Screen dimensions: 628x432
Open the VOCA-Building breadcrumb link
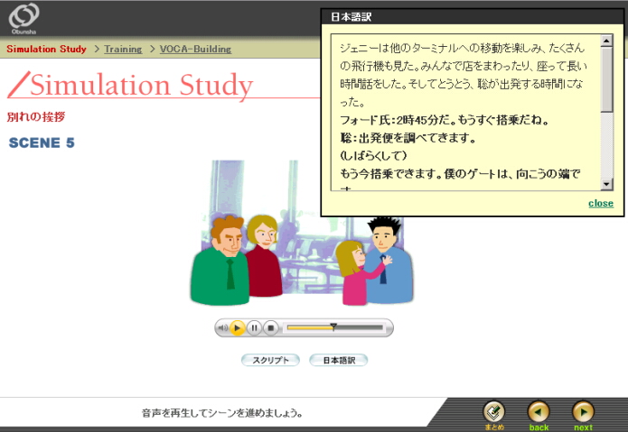(195, 49)
